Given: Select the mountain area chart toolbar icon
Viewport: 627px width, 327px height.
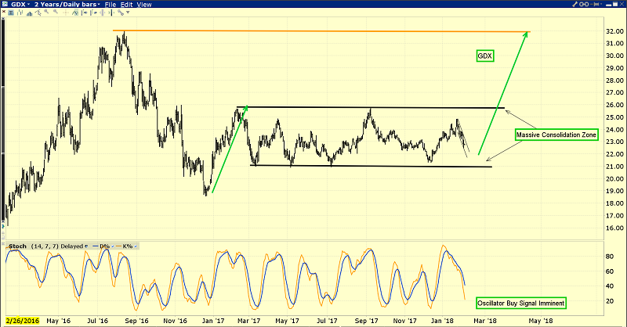Looking at the screenshot, I should point(29,13).
